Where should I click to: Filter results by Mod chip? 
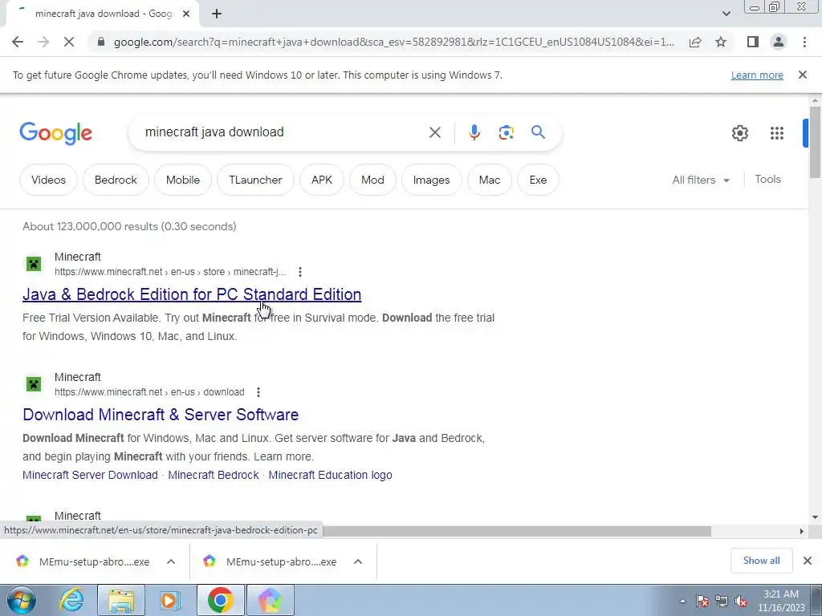372,180
